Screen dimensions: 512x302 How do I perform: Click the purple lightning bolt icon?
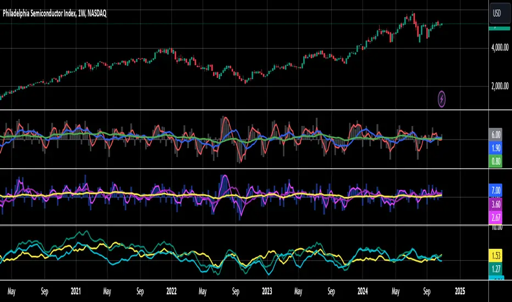click(x=442, y=99)
